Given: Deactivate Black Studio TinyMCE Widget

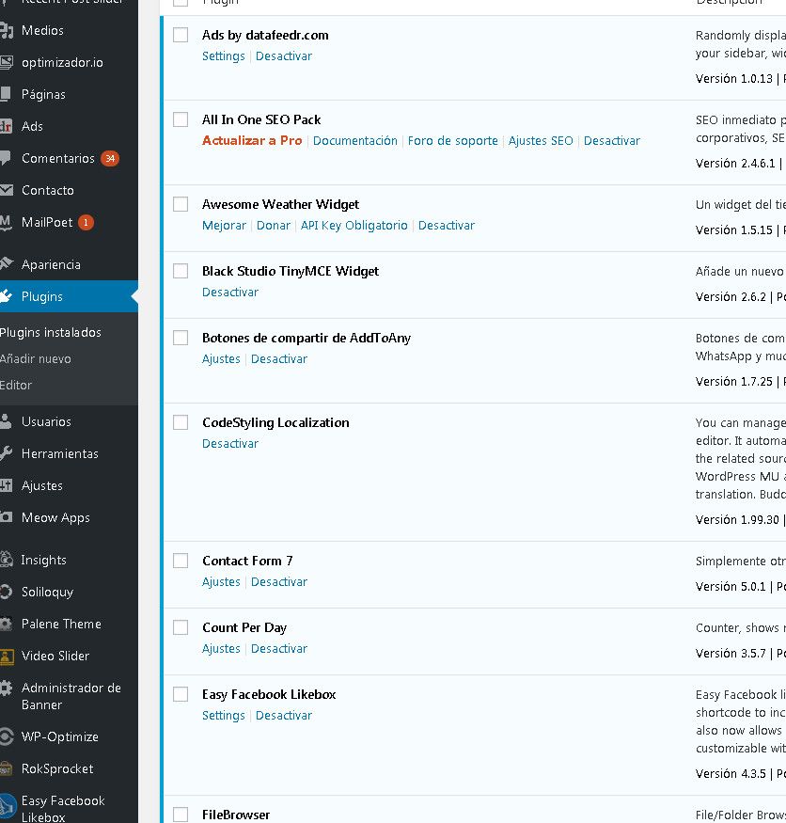Looking at the screenshot, I should 230,292.
